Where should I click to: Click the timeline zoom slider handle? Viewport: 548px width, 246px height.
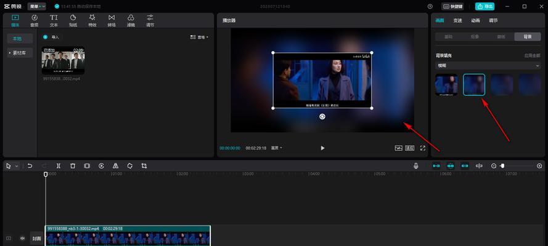pos(502,166)
